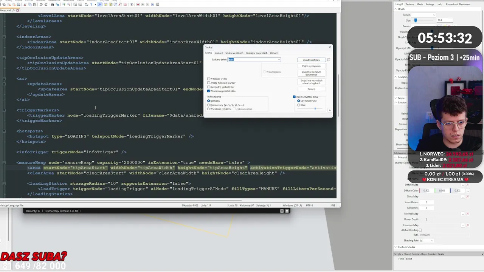Click the 'Policz wystąpienia' button

[311, 66]
